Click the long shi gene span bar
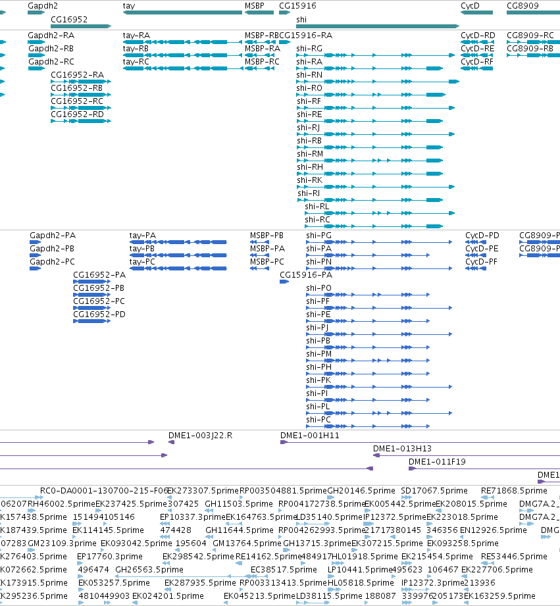The width and height of the screenshot is (560, 606). [378, 26]
